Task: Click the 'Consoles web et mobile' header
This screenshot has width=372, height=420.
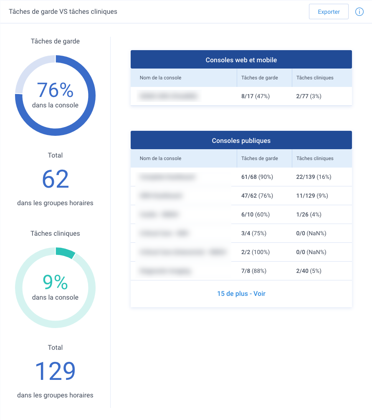Action: pos(241,59)
